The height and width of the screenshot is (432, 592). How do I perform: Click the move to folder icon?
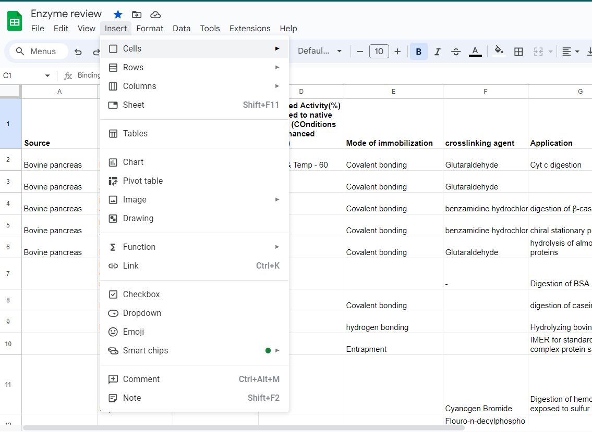137,14
